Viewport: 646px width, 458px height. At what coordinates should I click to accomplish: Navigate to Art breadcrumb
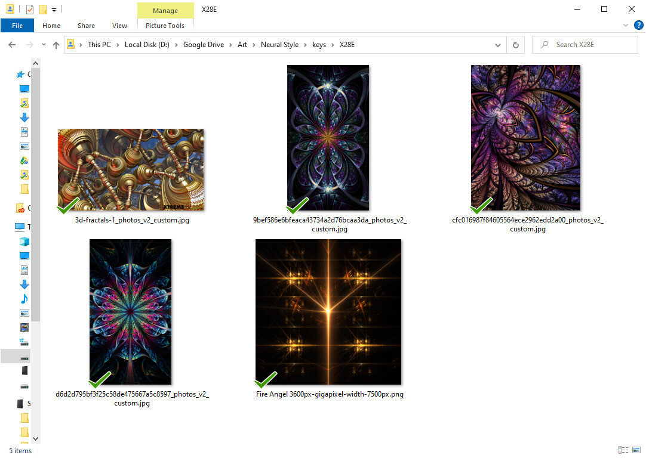pos(242,45)
